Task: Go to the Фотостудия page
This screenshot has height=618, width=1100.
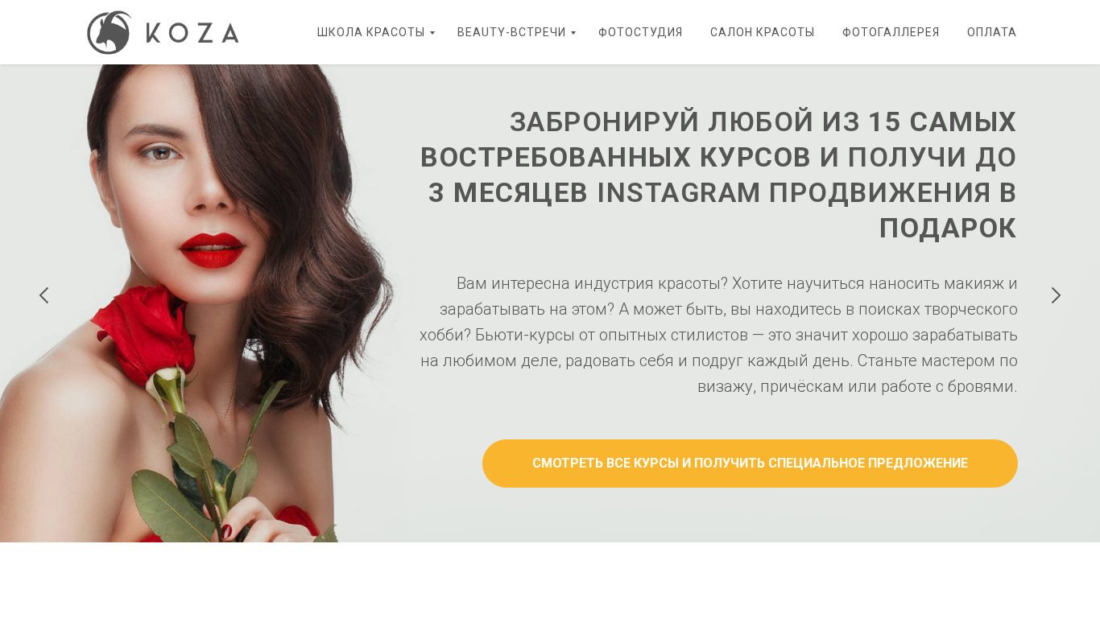Action: click(640, 32)
